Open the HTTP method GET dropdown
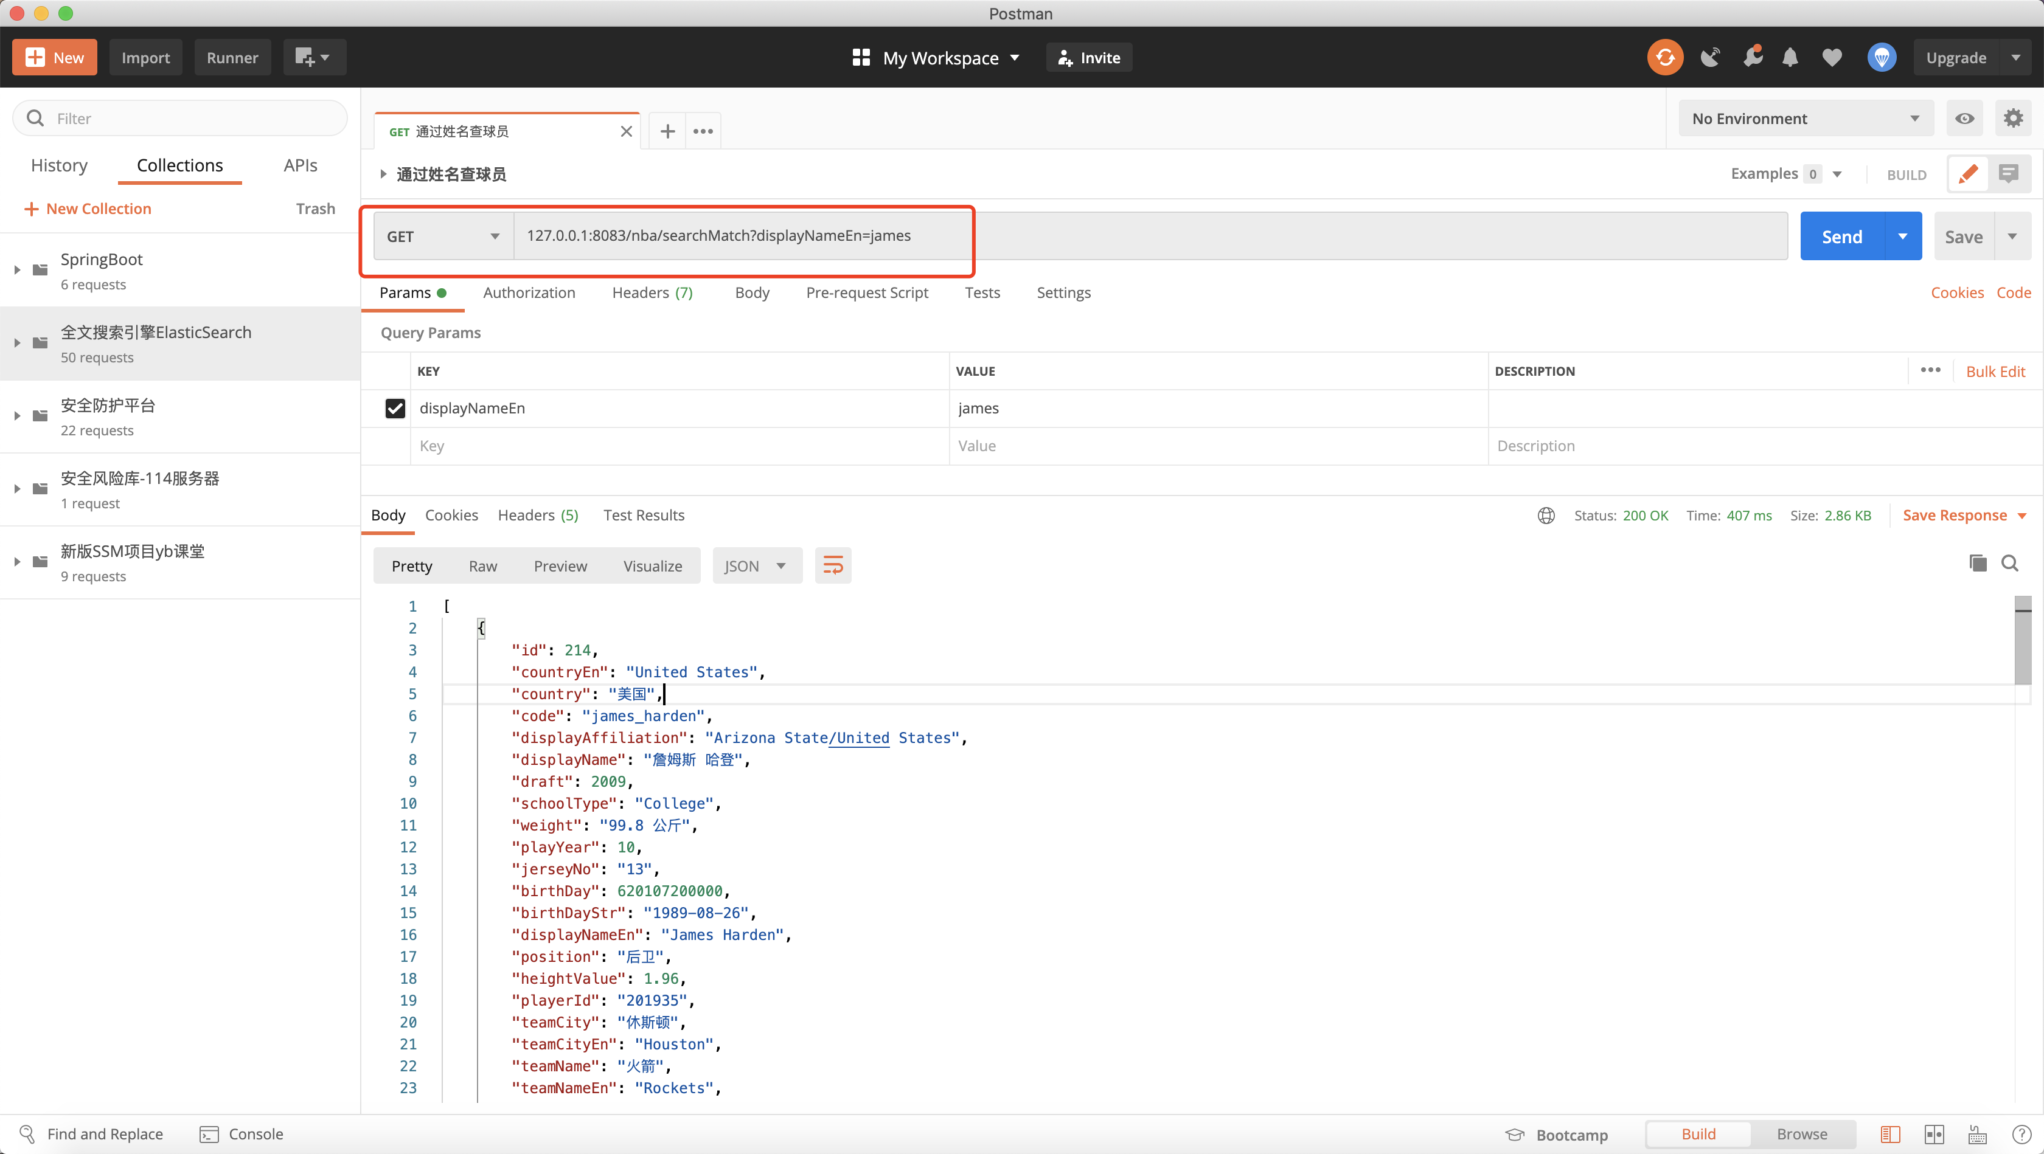2044x1154 pixels. click(x=443, y=237)
